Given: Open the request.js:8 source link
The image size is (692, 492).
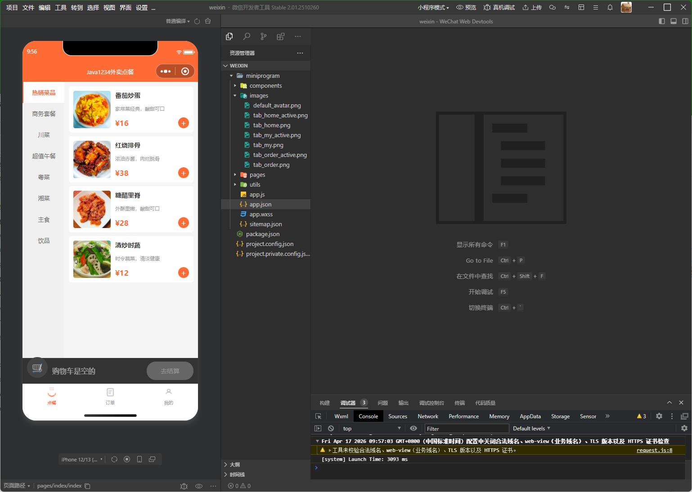Looking at the screenshot, I should point(654,450).
